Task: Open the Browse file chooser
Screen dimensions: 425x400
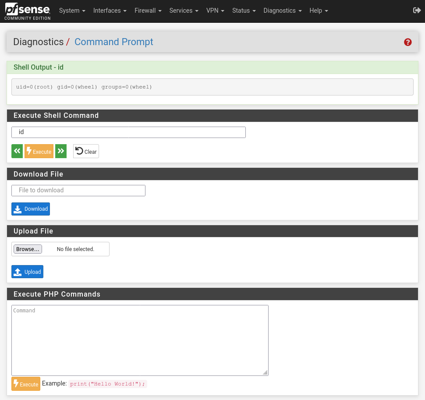Action: (28, 249)
